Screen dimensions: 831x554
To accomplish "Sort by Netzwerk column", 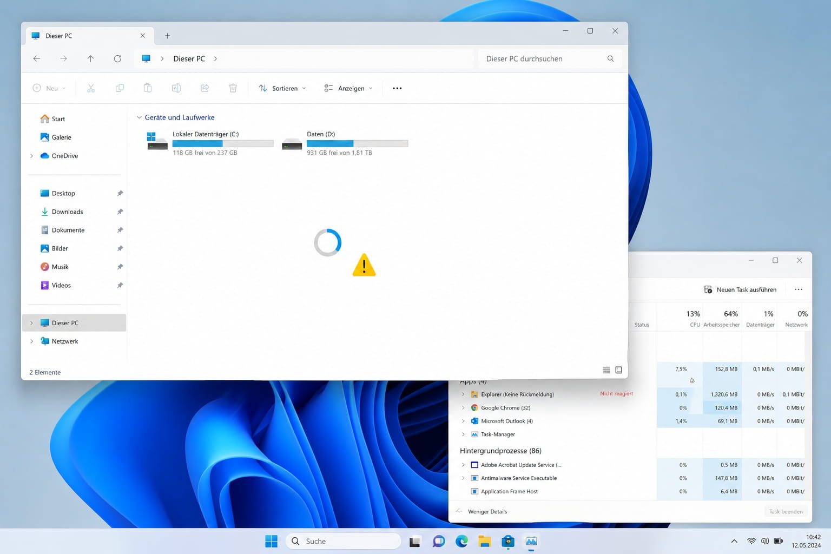I will click(x=796, y=318).
